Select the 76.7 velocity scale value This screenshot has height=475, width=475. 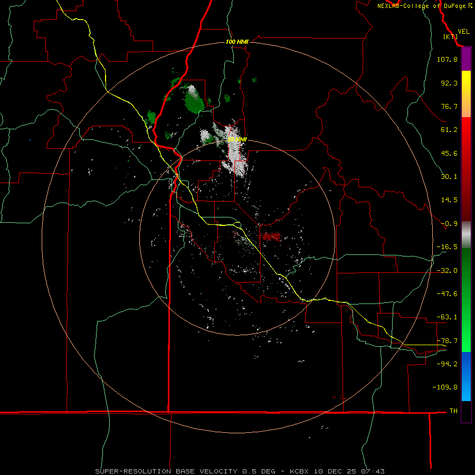pyautogui.click(x=449, y=106)
